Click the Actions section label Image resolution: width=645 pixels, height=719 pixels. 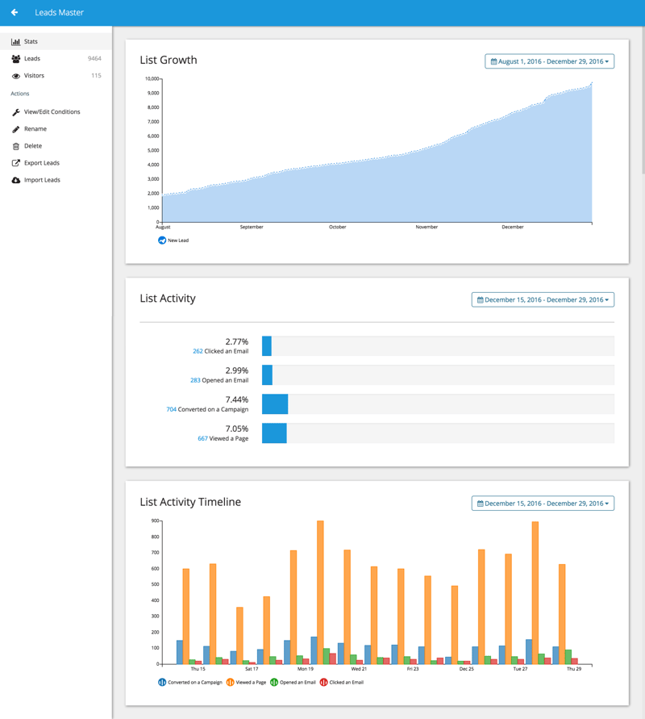[x=19, y=94]
